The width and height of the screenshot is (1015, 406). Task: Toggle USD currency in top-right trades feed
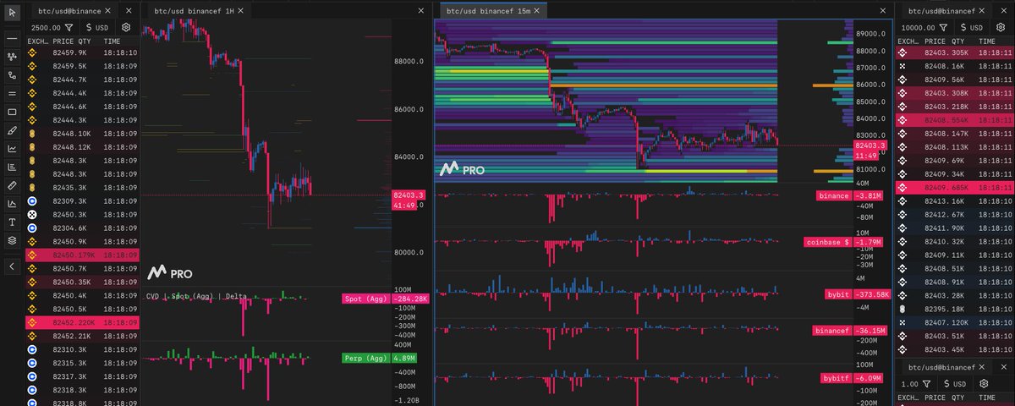pyautogui.click(x=974, y=28)
